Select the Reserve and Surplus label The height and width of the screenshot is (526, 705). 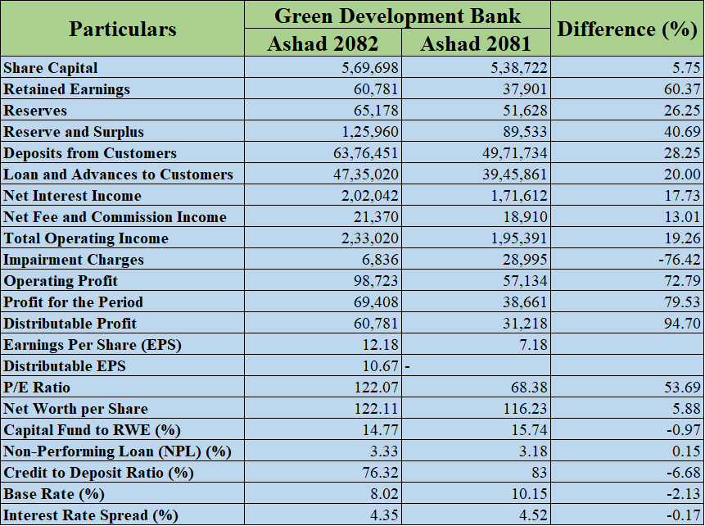click(74, 132)
